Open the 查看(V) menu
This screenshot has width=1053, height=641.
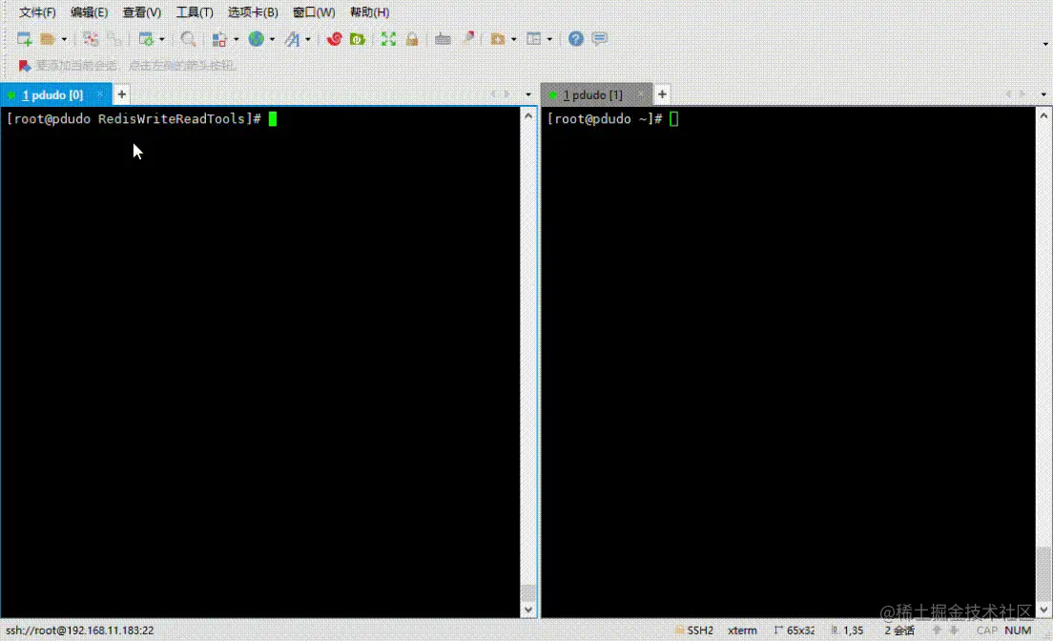(x=142, y=12)
